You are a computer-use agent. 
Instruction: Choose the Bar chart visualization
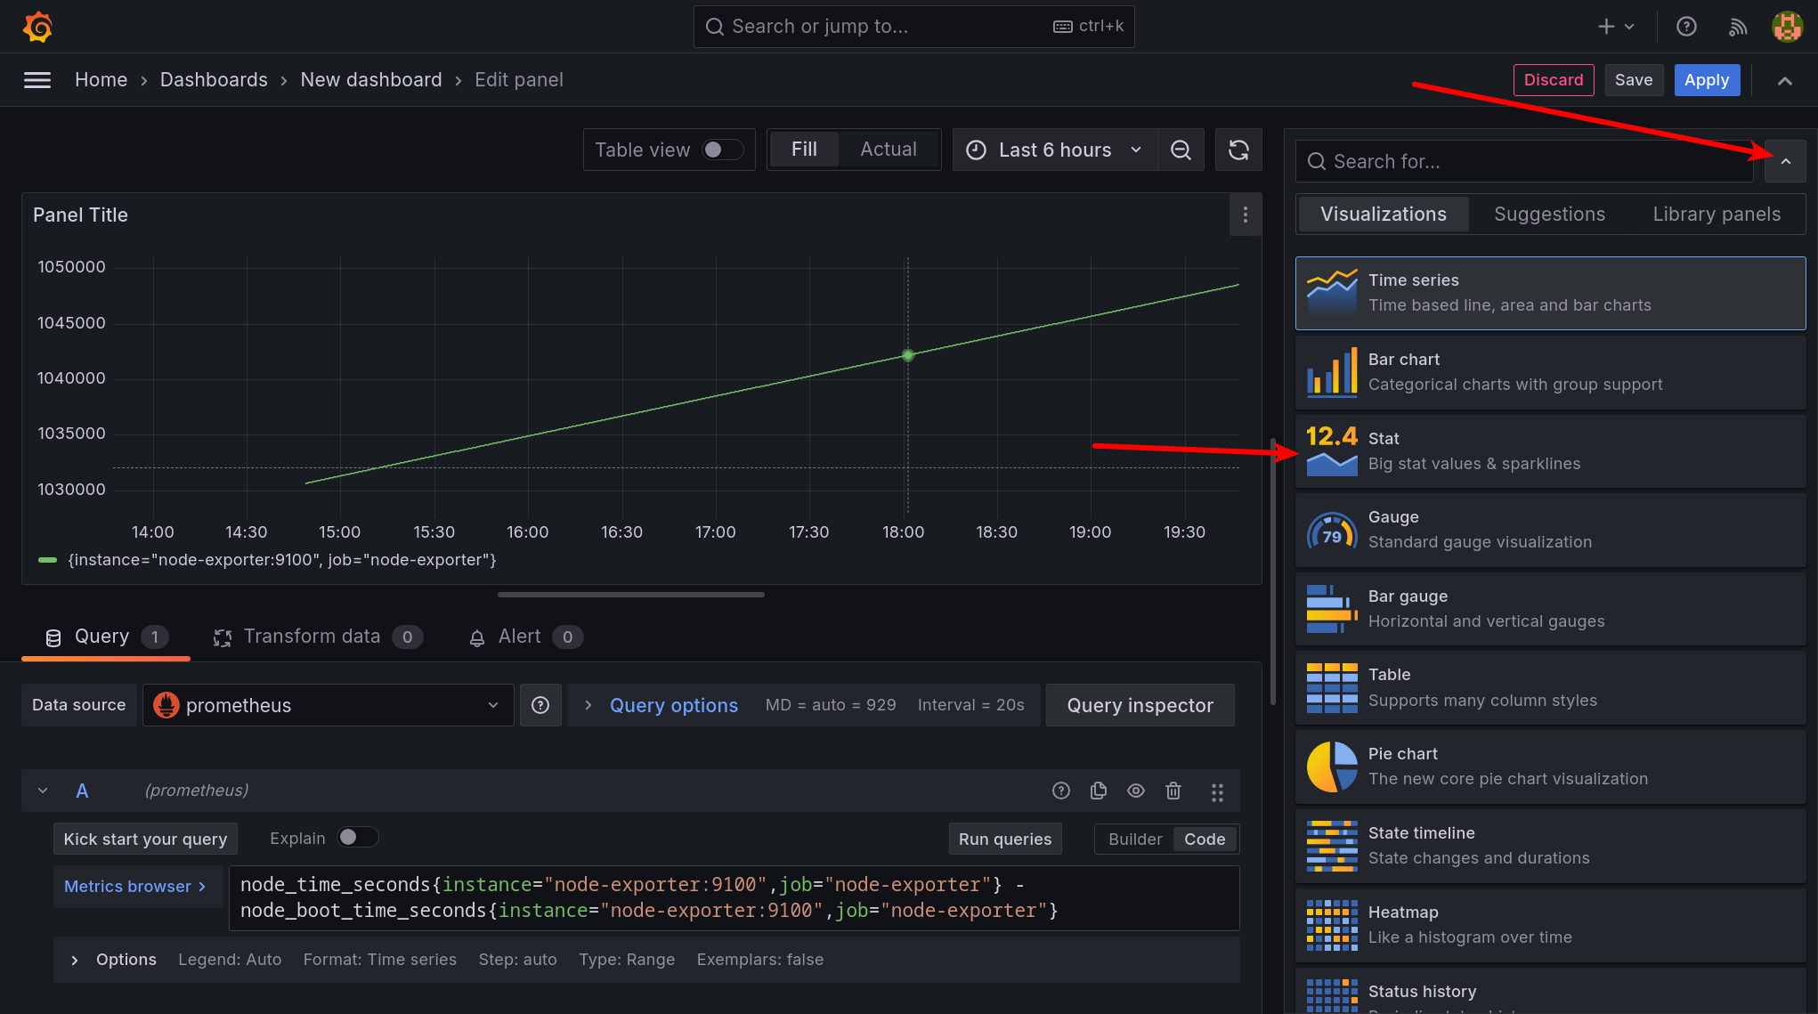click(x=1550, y=372)
